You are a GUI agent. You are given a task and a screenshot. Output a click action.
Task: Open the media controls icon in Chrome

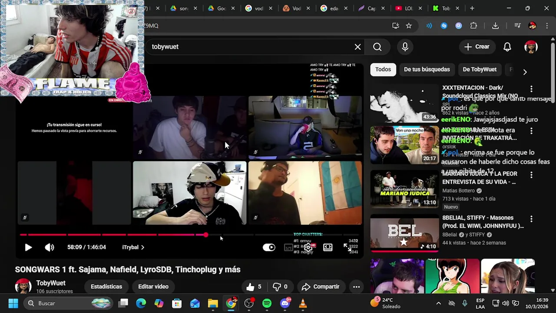(x=517, y=26)
